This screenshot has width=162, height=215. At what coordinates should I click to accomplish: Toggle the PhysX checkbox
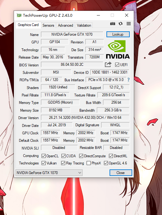[89, 163]
